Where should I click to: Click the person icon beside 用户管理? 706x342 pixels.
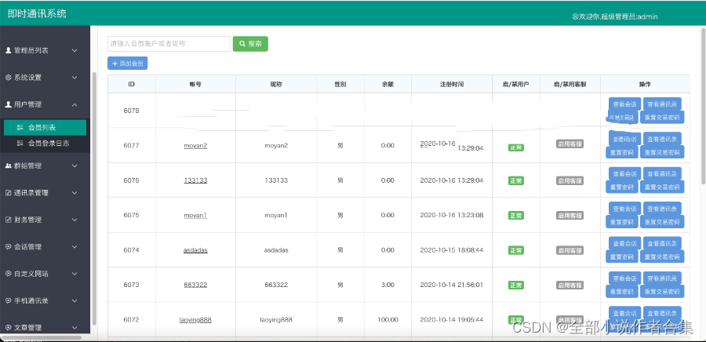tap(8, 104)
